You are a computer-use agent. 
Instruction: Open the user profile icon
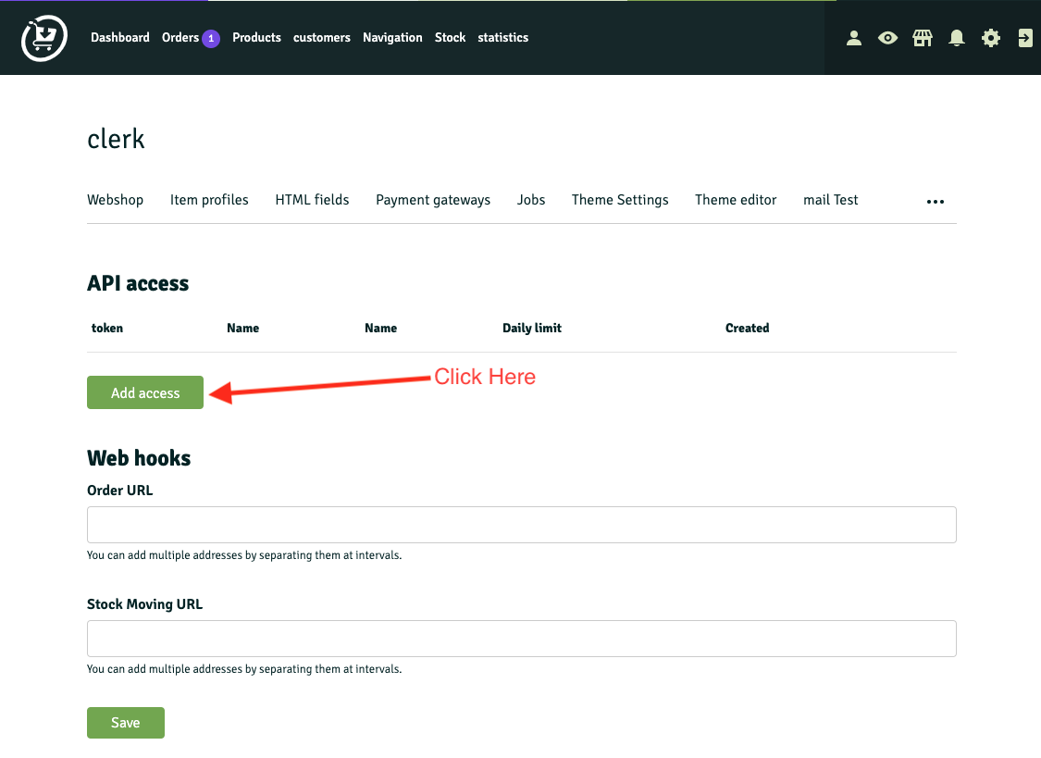pos(854,38)
